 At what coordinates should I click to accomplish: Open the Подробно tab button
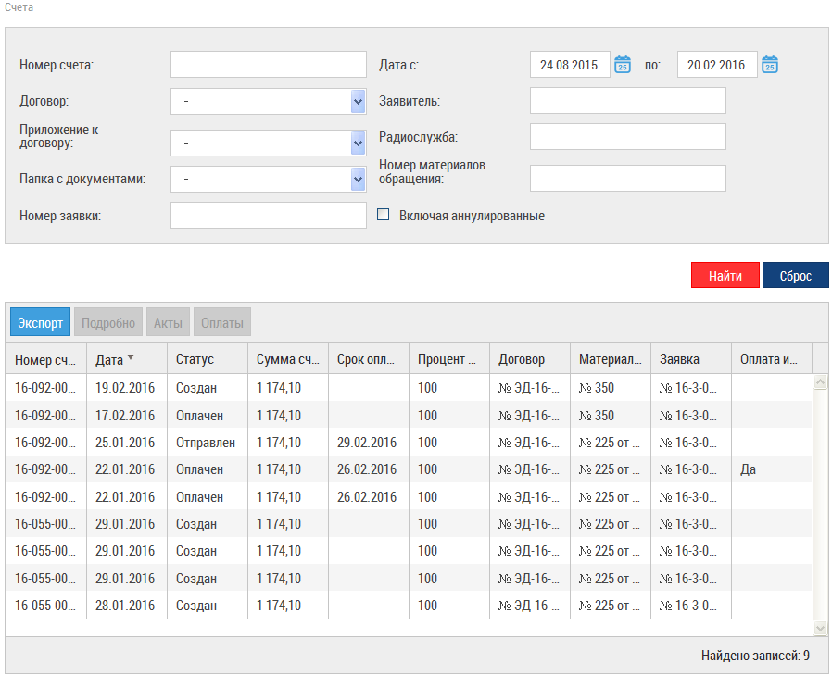tap(108, 322)
